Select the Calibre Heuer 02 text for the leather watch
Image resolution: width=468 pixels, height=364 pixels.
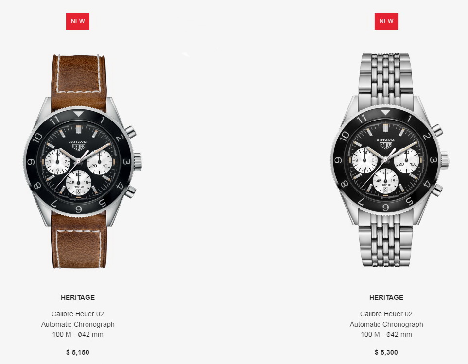pos(78,314)
